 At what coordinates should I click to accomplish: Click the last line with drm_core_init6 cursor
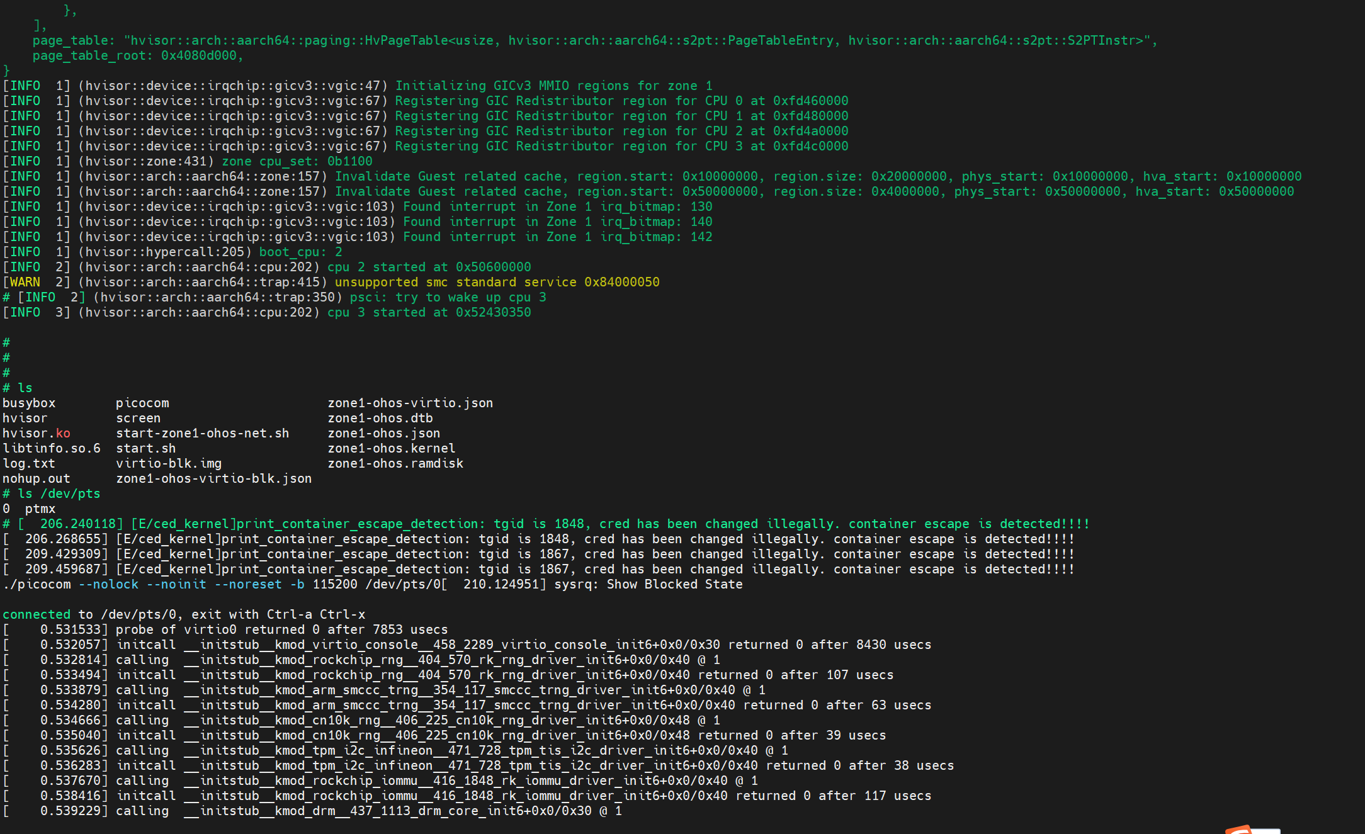click(x=312, y=811)
